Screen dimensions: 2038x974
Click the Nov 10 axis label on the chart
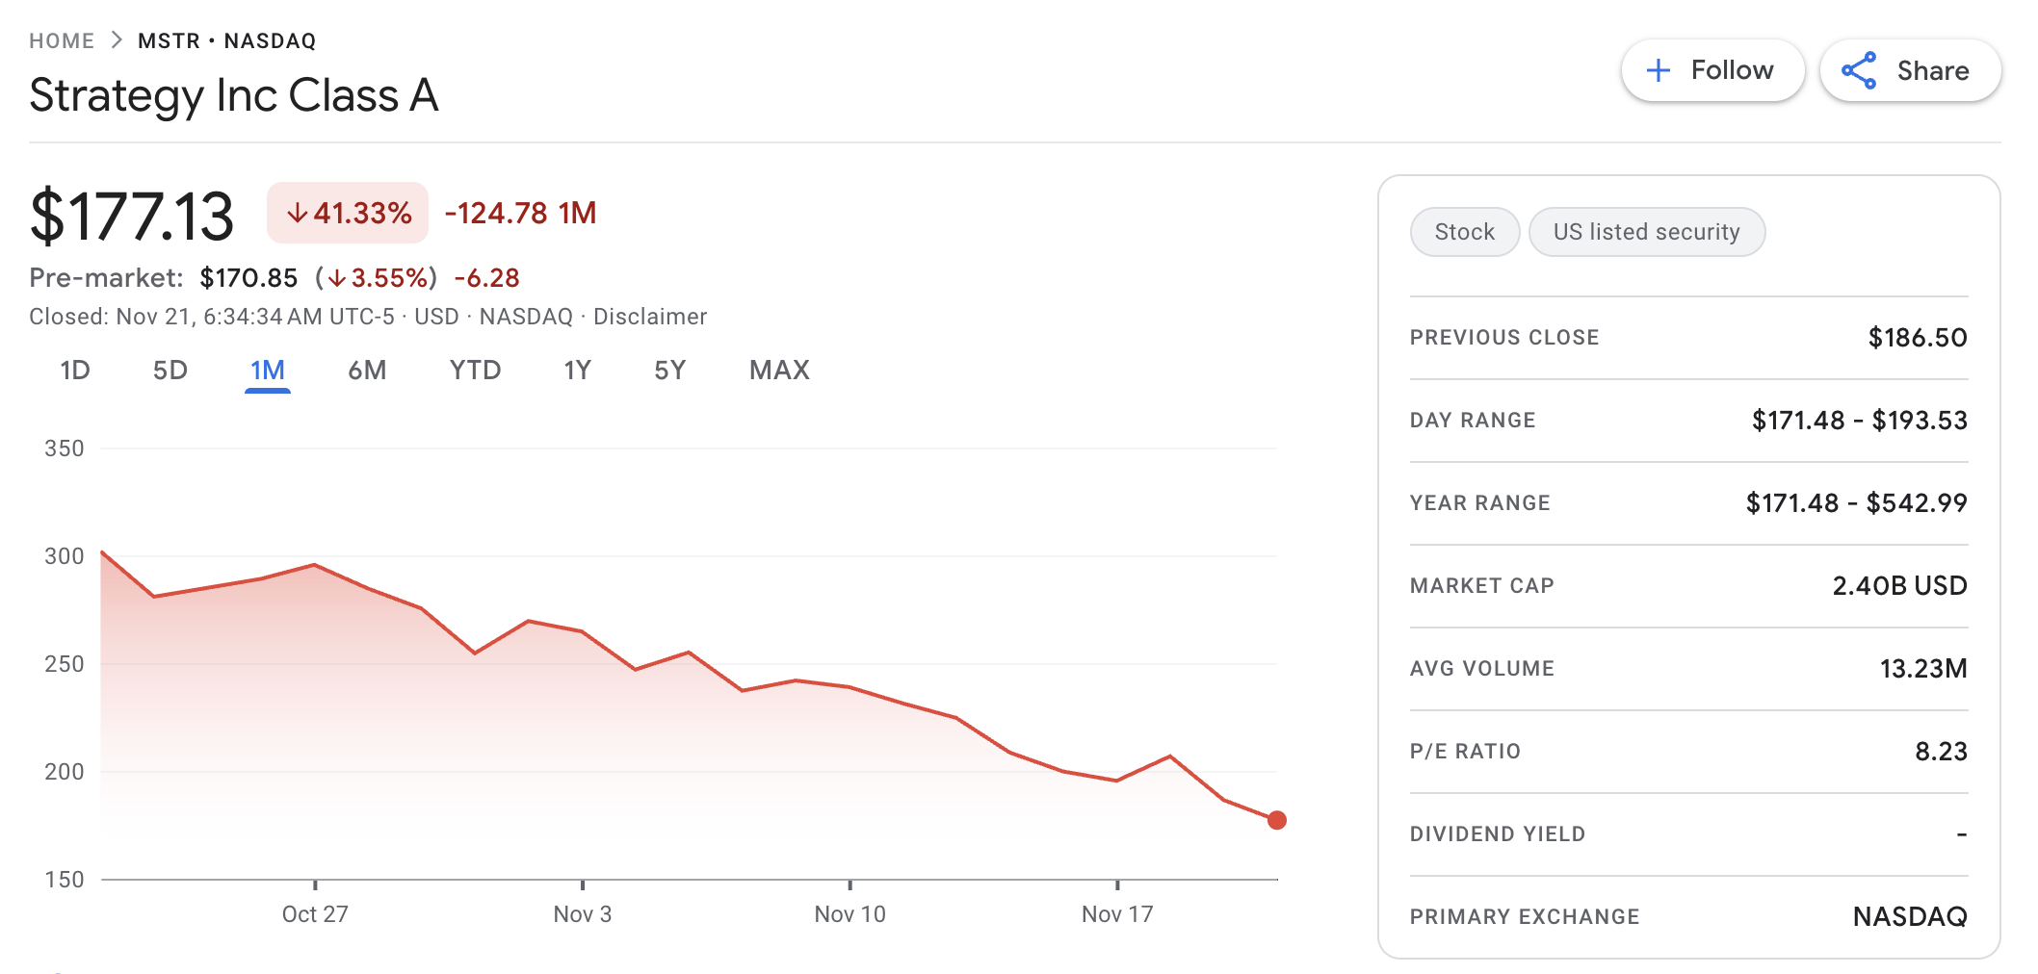point(850,913)
